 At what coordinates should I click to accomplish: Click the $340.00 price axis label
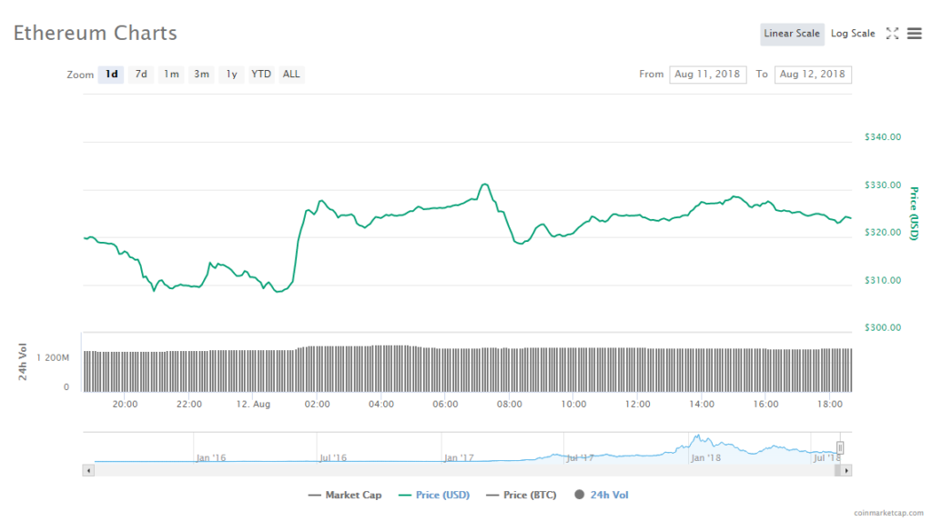tap(883, 137)
